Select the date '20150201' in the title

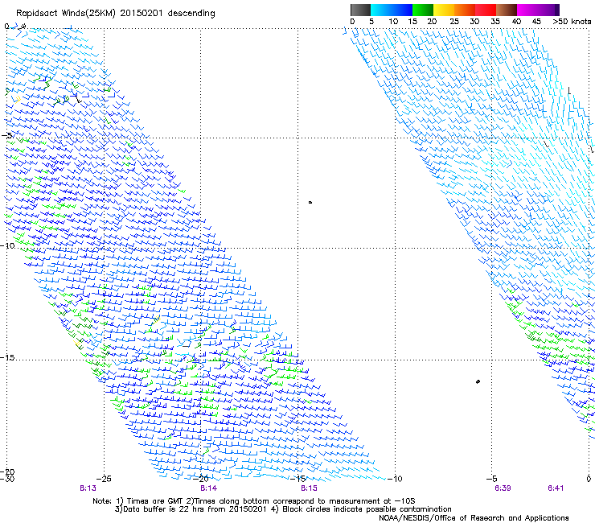[142, 14]
